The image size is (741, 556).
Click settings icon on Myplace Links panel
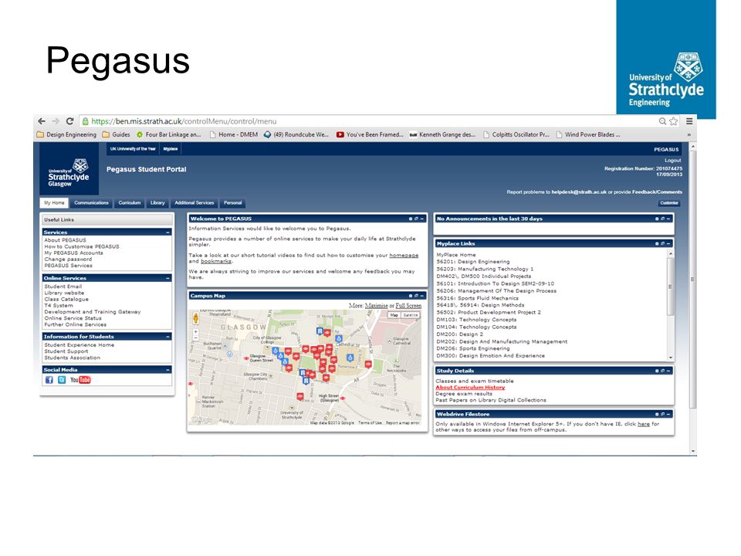[657, 243]
